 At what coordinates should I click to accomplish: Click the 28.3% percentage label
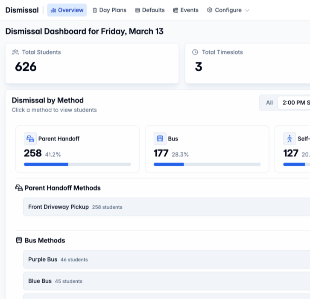[x=180, y=155]
